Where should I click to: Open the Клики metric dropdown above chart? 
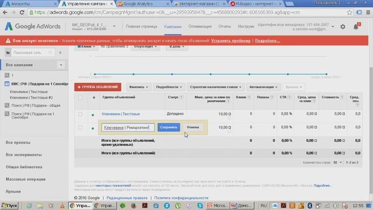pyautogui.click(x=86, y=47)
